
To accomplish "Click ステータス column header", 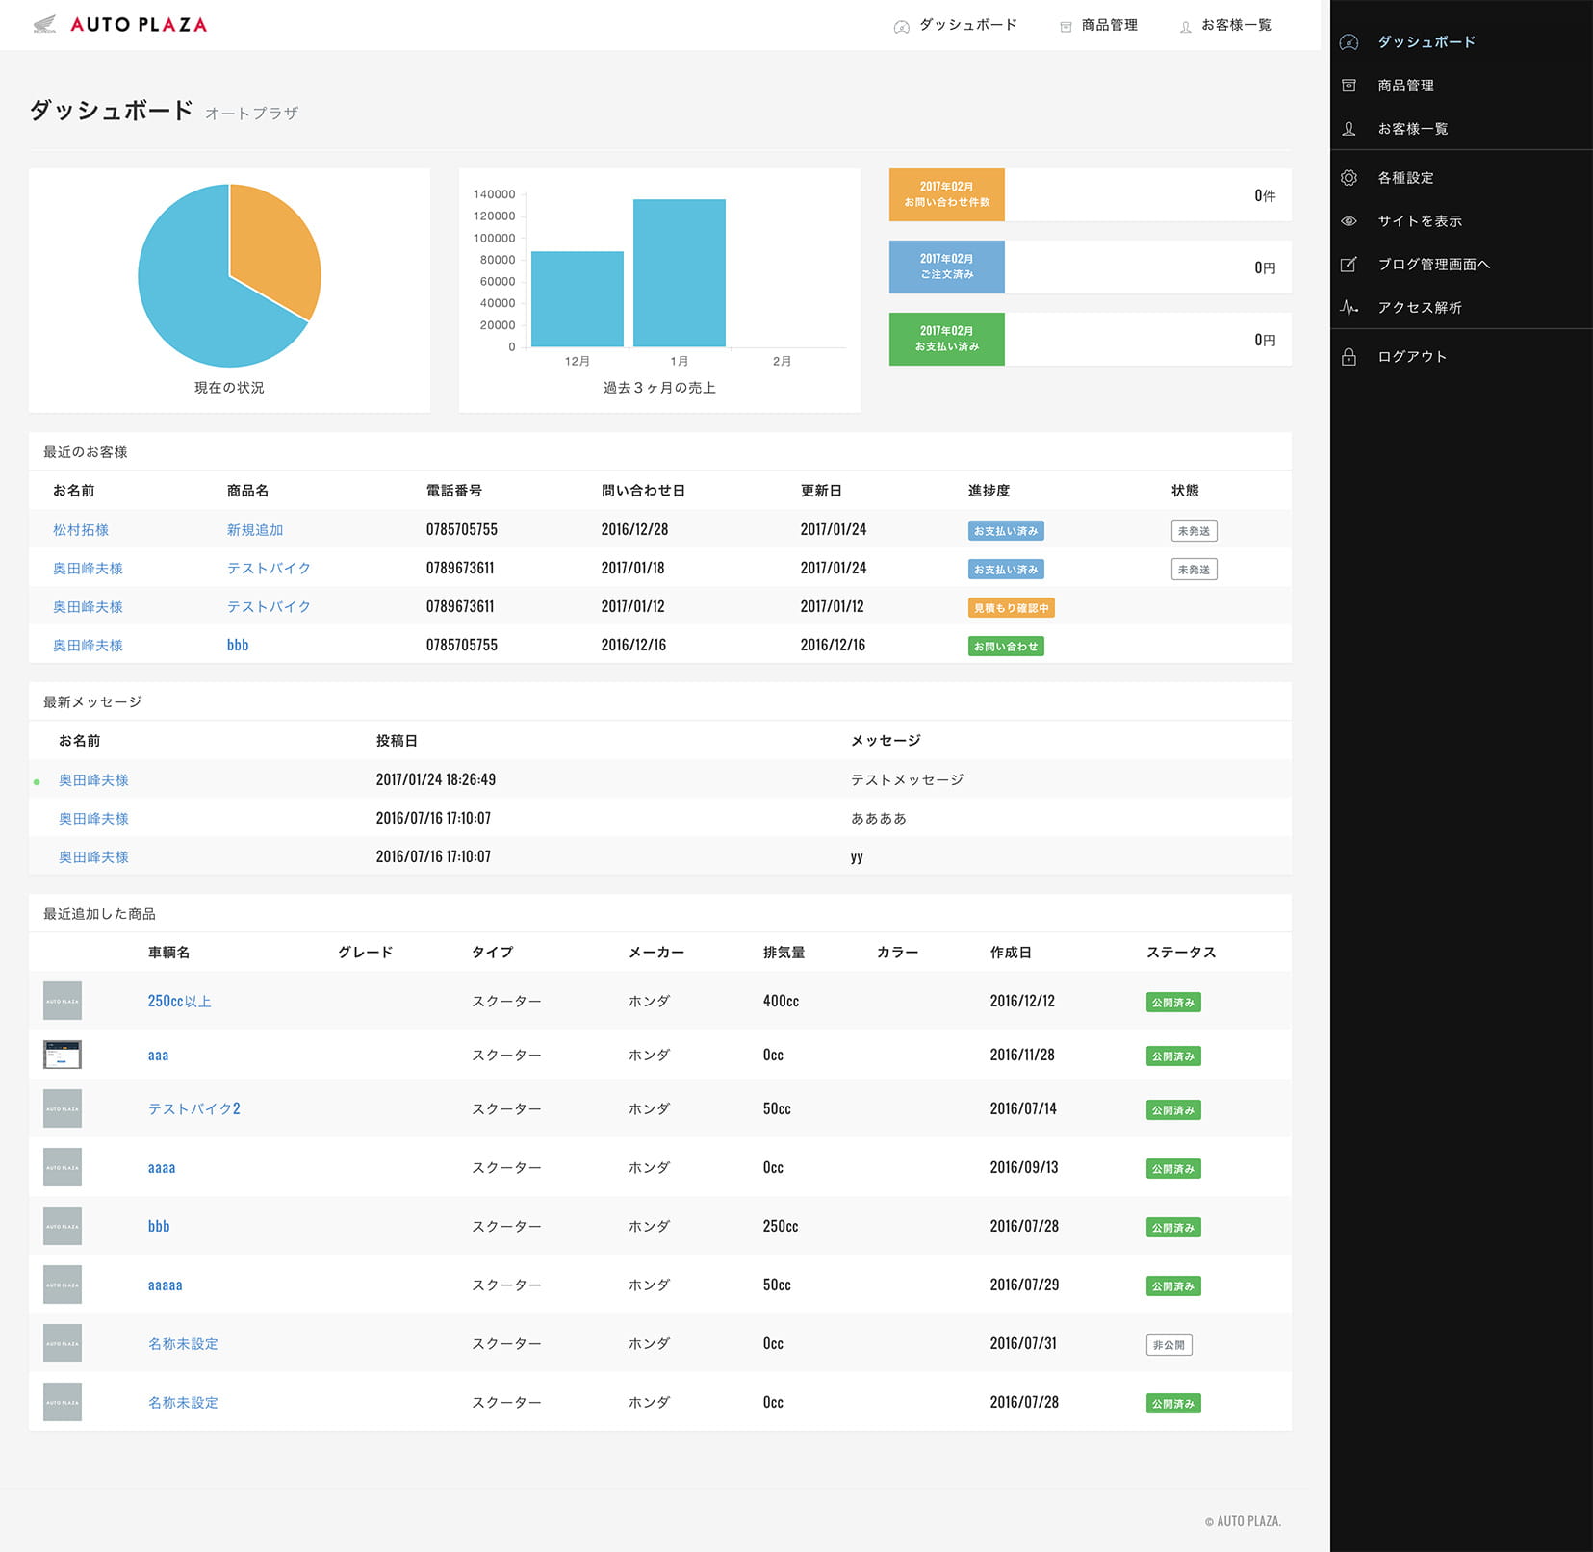I will [1182, 953].
